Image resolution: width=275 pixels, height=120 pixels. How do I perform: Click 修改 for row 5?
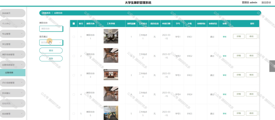point(251,113)
